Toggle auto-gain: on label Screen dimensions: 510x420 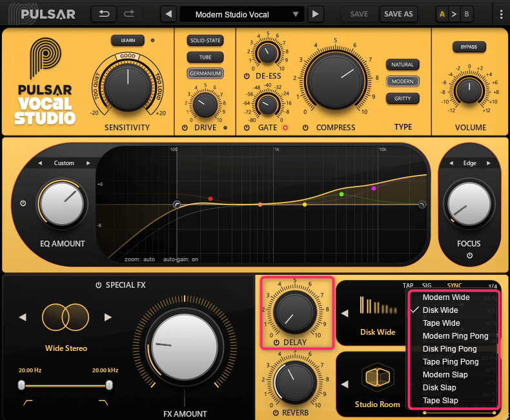point(181,259)
